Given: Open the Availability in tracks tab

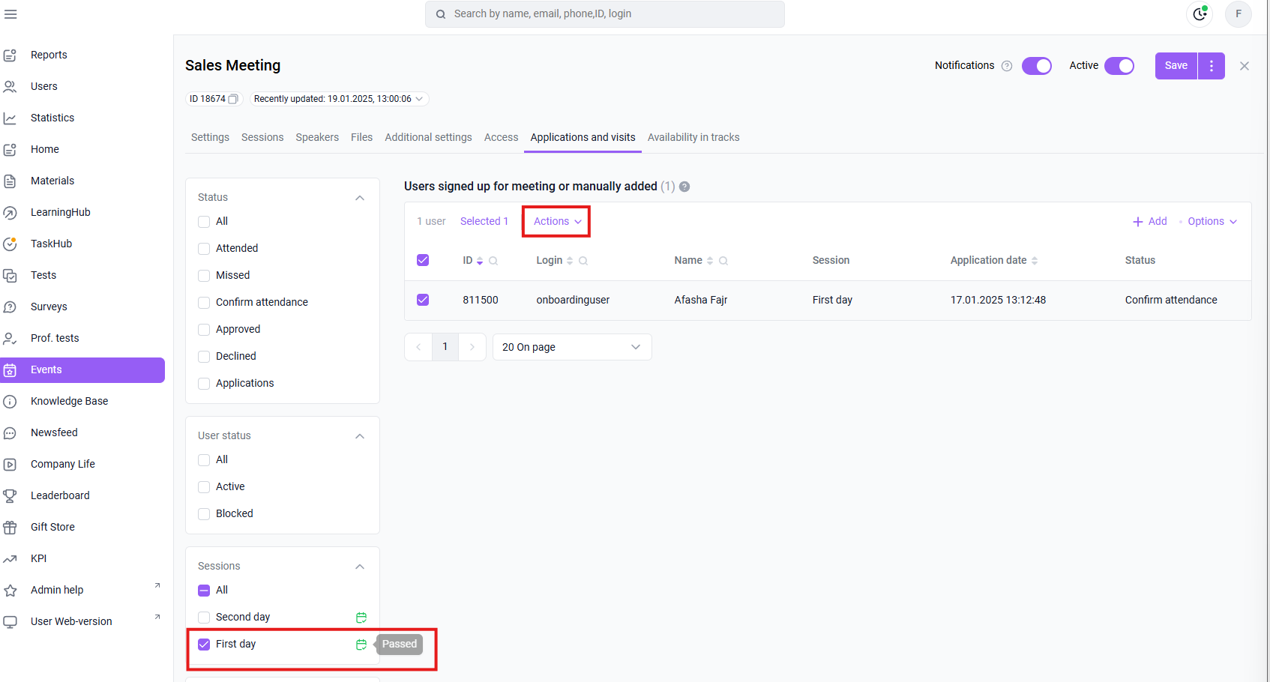Looking at the screenshot, I should tap(693, 137).
